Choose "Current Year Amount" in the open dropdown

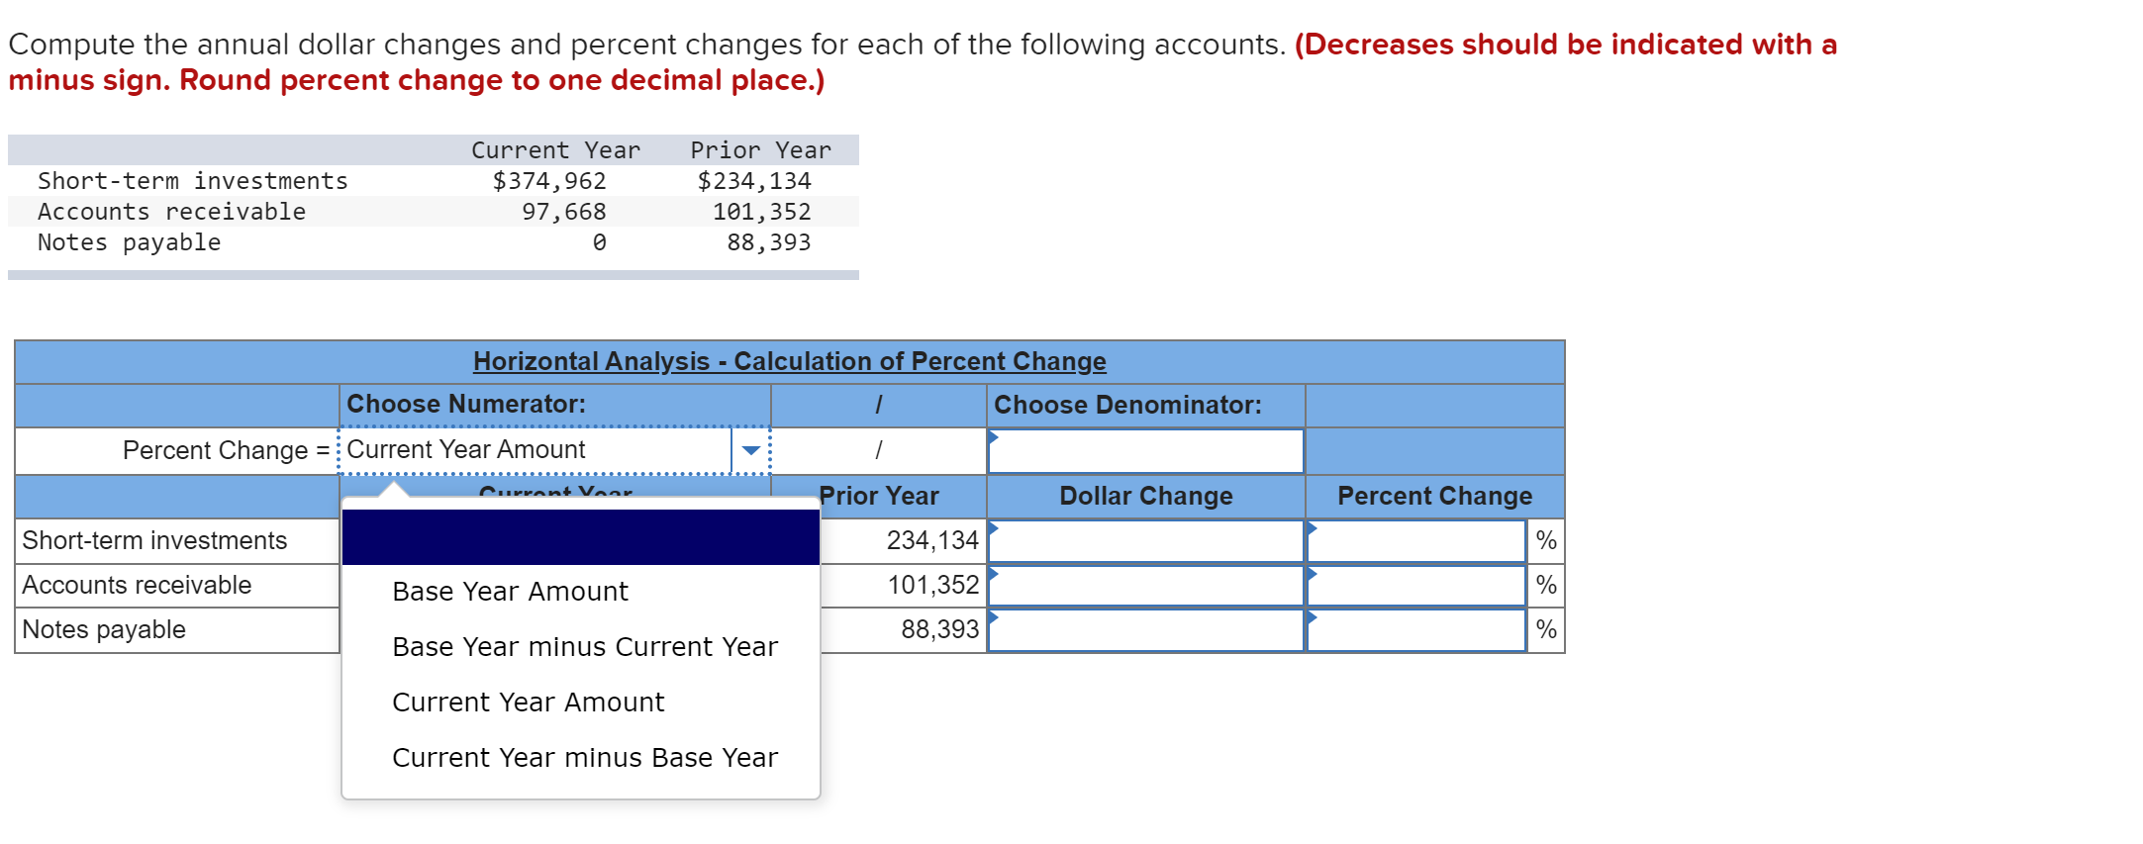528,702
